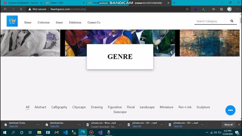Filter by Miniature genre
The height and width of the screenshot is (136, 242).
pos(166,107)
